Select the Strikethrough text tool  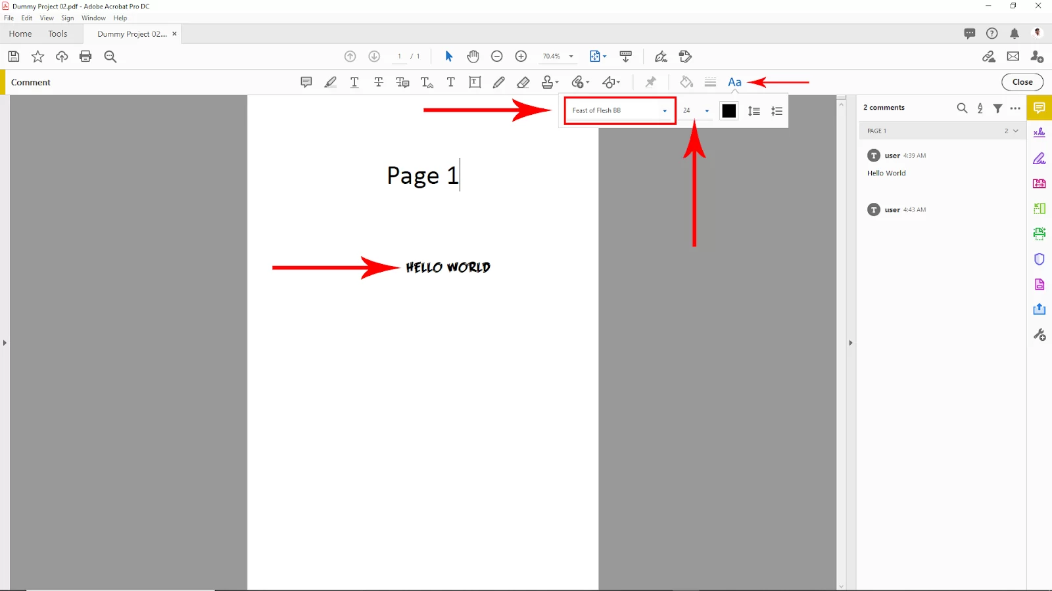pos(379,82)
